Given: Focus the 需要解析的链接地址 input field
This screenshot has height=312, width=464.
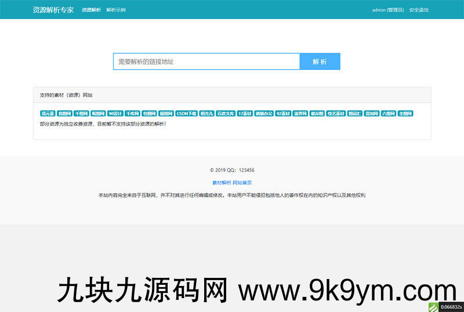Looking at the screenshot, I should pos(206,61).
